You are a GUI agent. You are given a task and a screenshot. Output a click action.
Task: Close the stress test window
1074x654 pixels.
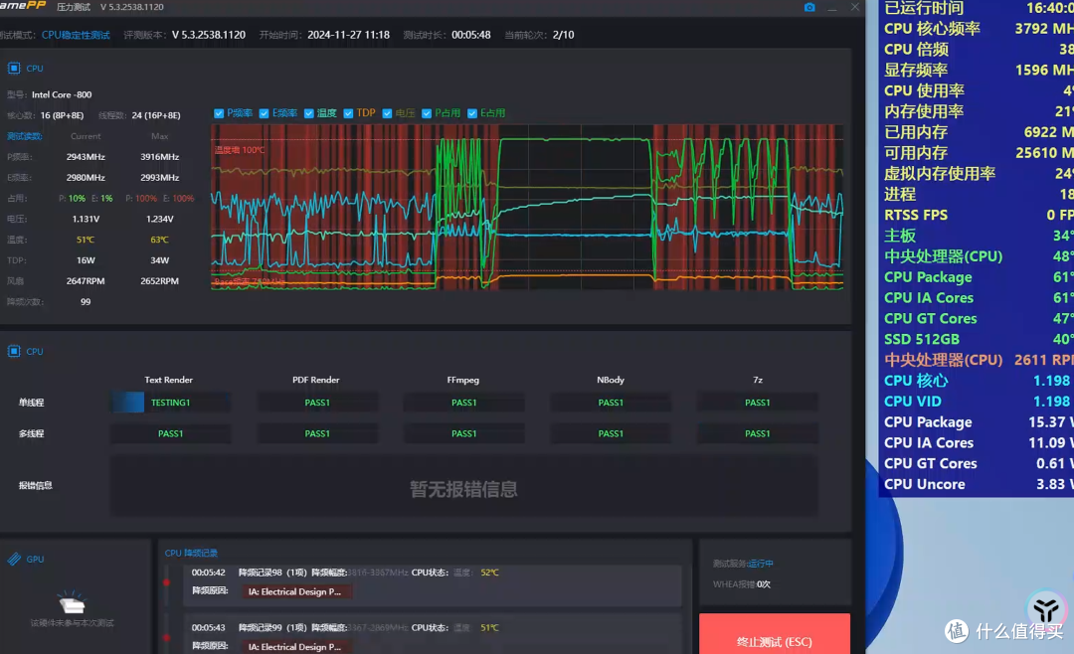click(855, 7)
